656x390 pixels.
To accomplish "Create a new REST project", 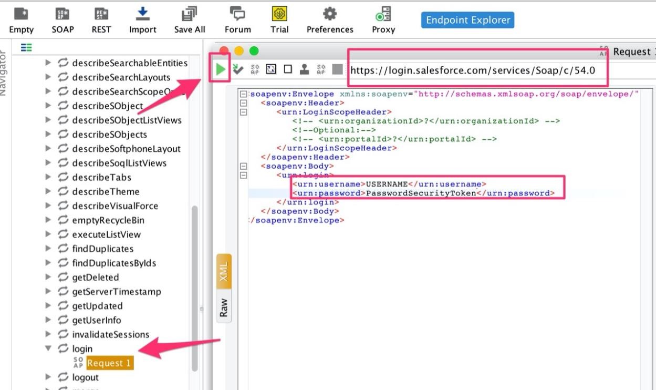I will 101,19.
